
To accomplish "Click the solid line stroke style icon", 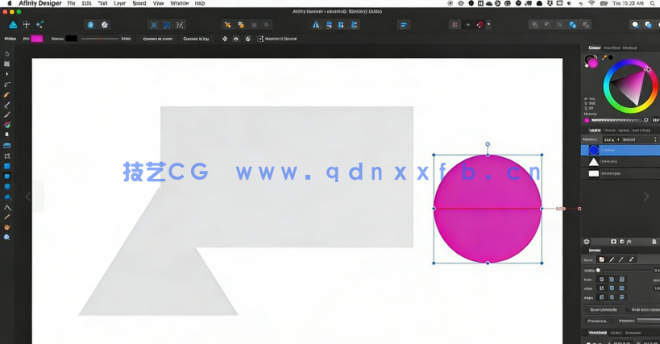I will (612, 259).
